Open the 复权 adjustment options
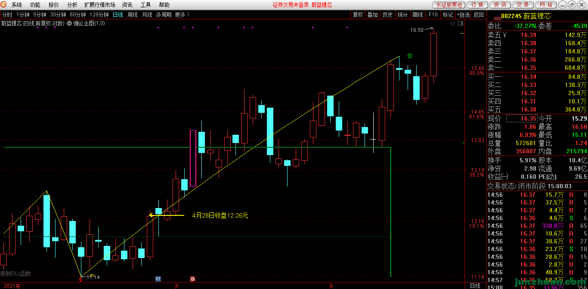 pos(358,15)
